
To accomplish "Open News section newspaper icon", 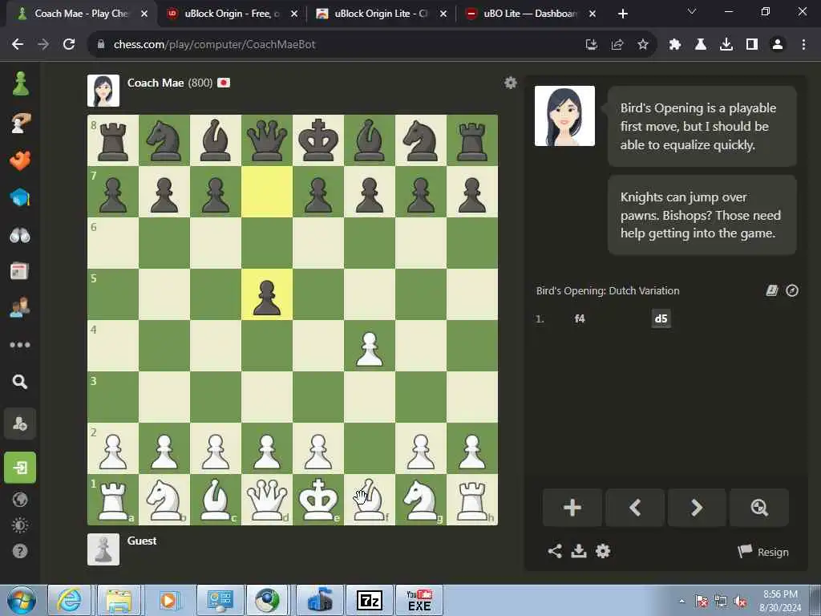I will click(x=19, y=271).
